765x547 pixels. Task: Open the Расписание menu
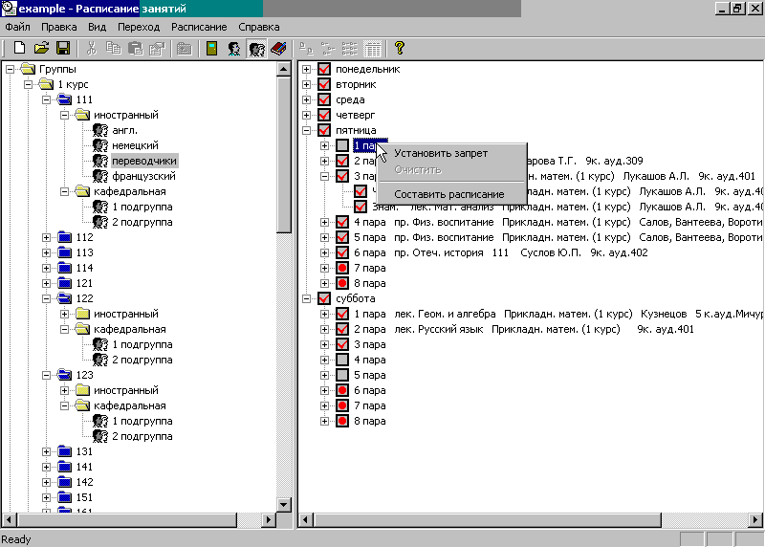click(x=199, y=27)
